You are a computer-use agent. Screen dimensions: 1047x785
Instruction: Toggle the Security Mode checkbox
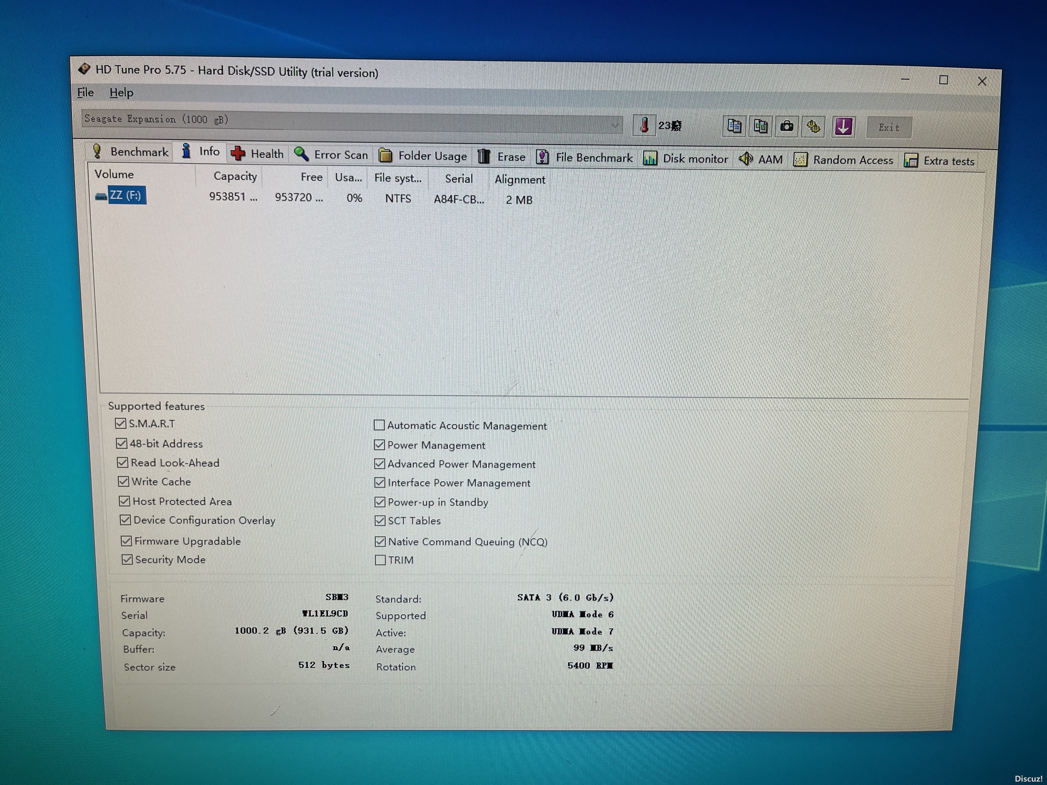(x=127, y=559)
